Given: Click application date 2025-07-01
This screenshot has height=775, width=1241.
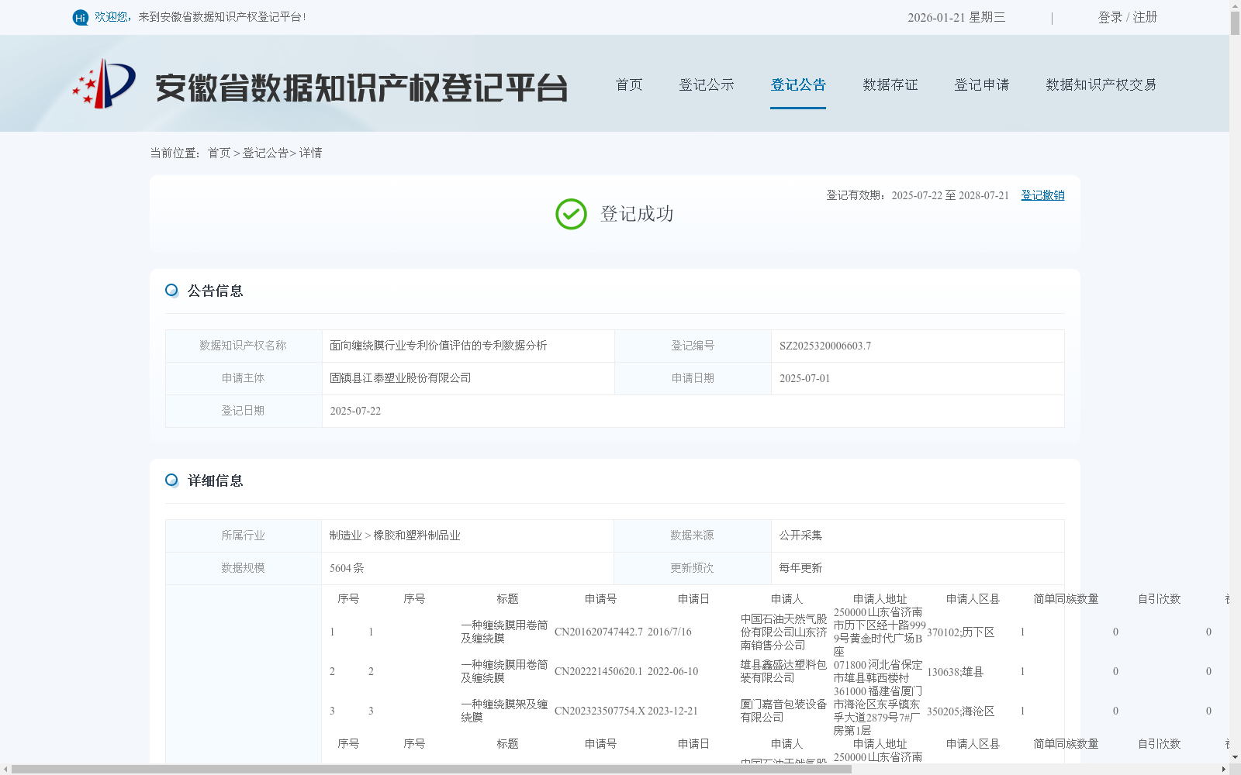Looking at the screenshot, I should (804, 378).
